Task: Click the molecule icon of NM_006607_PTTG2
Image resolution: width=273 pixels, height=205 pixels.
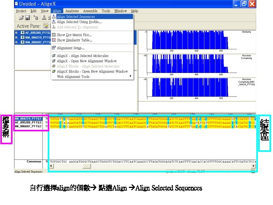Action: pyautogui.click(x=22, y=42)
